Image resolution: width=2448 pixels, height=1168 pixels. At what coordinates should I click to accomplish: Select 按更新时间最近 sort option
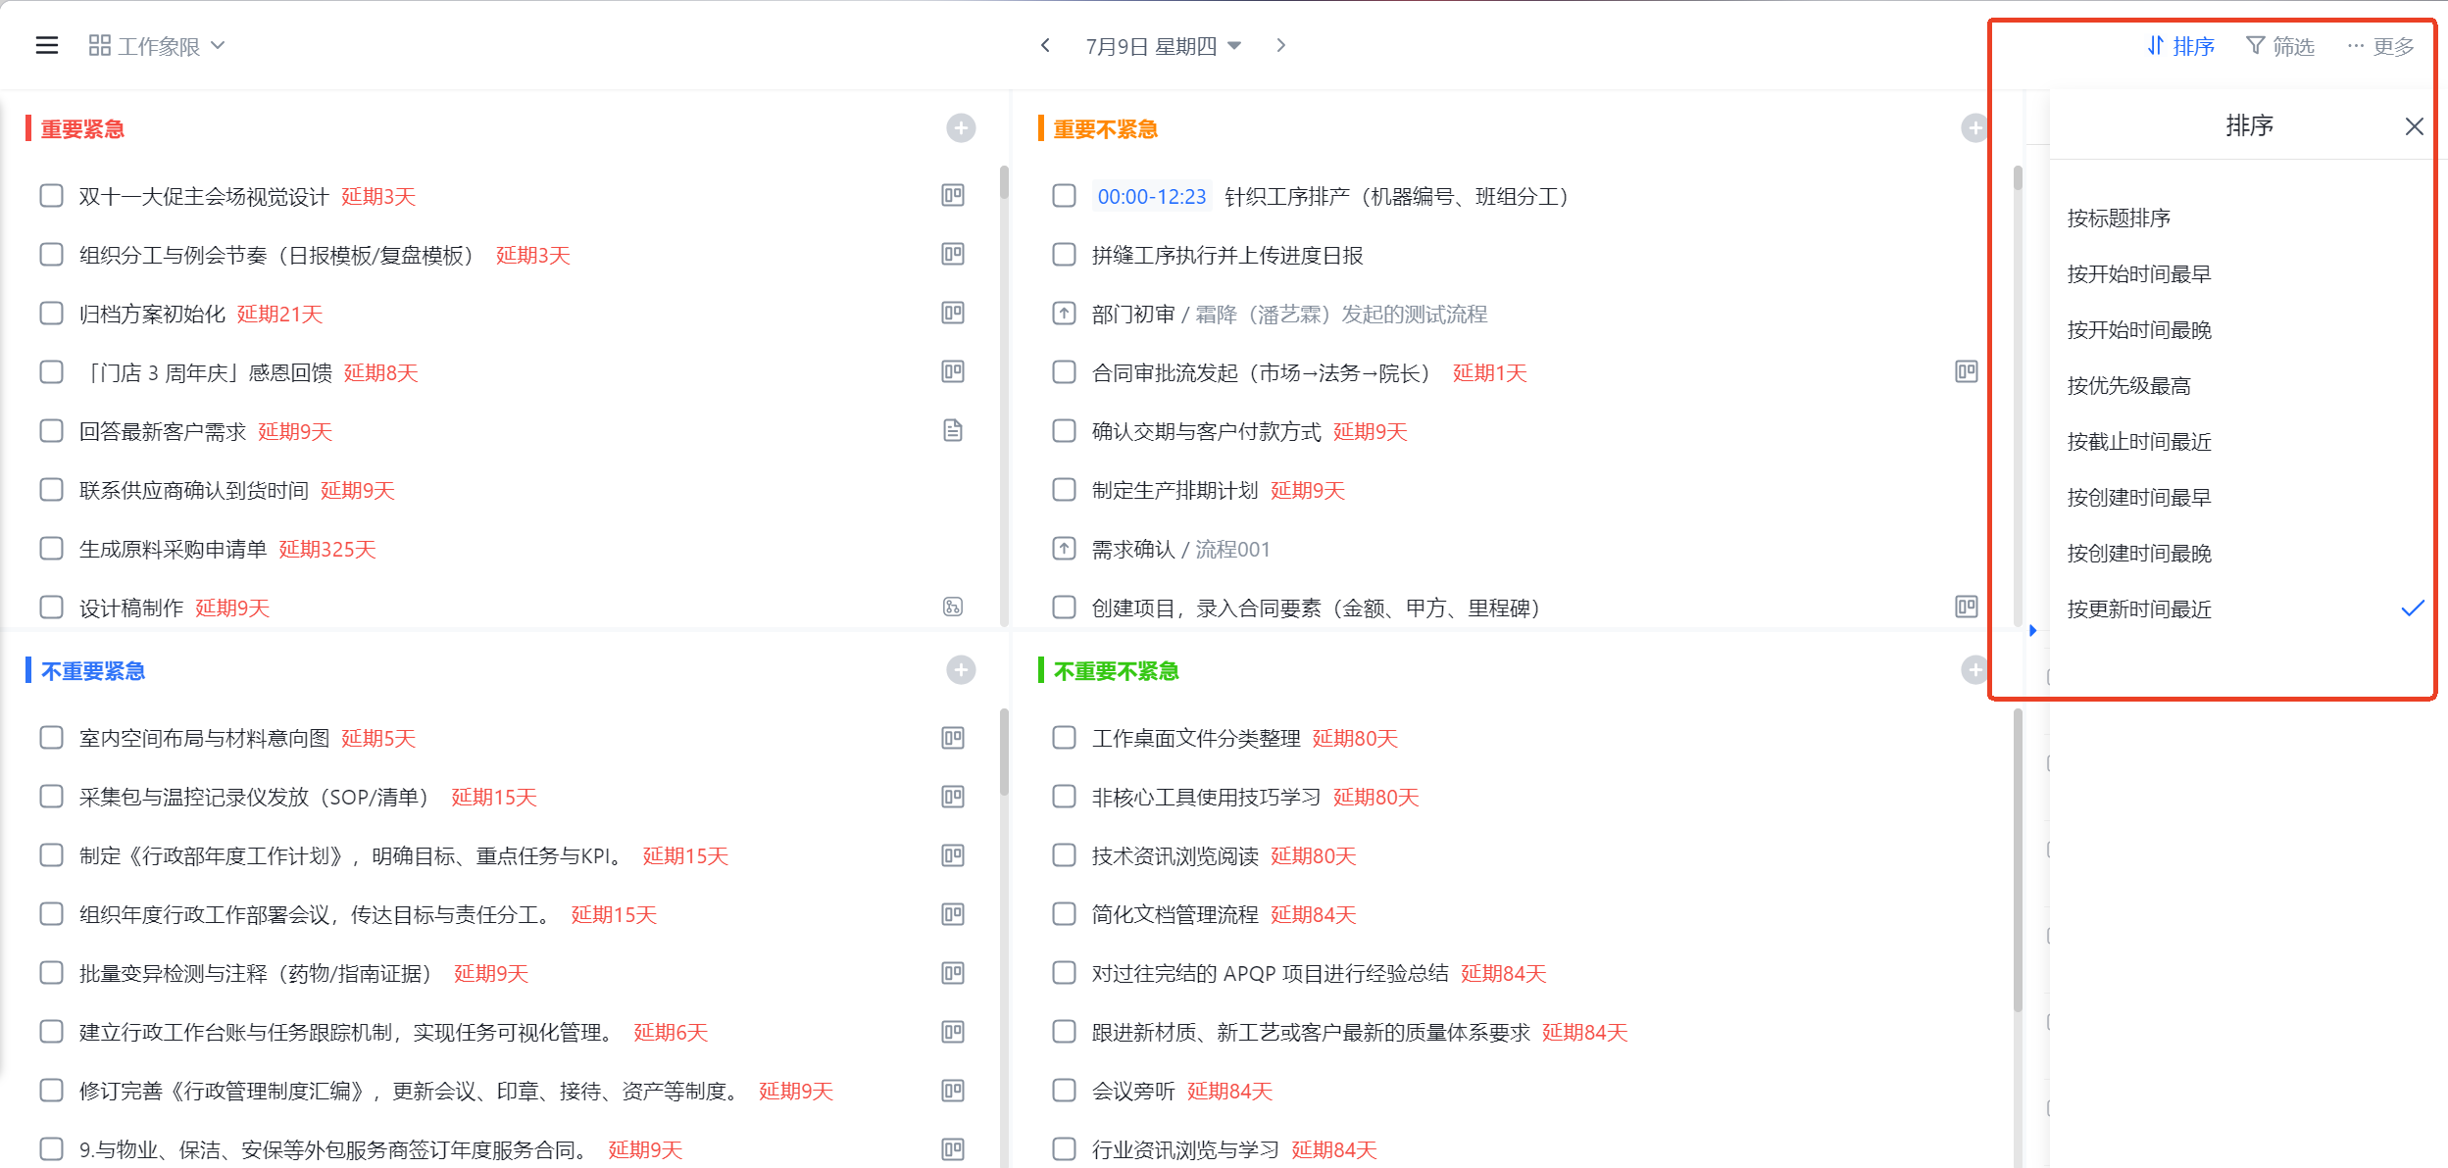click(x=2139, y=609)
